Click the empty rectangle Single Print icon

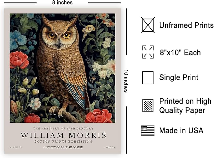148,77
